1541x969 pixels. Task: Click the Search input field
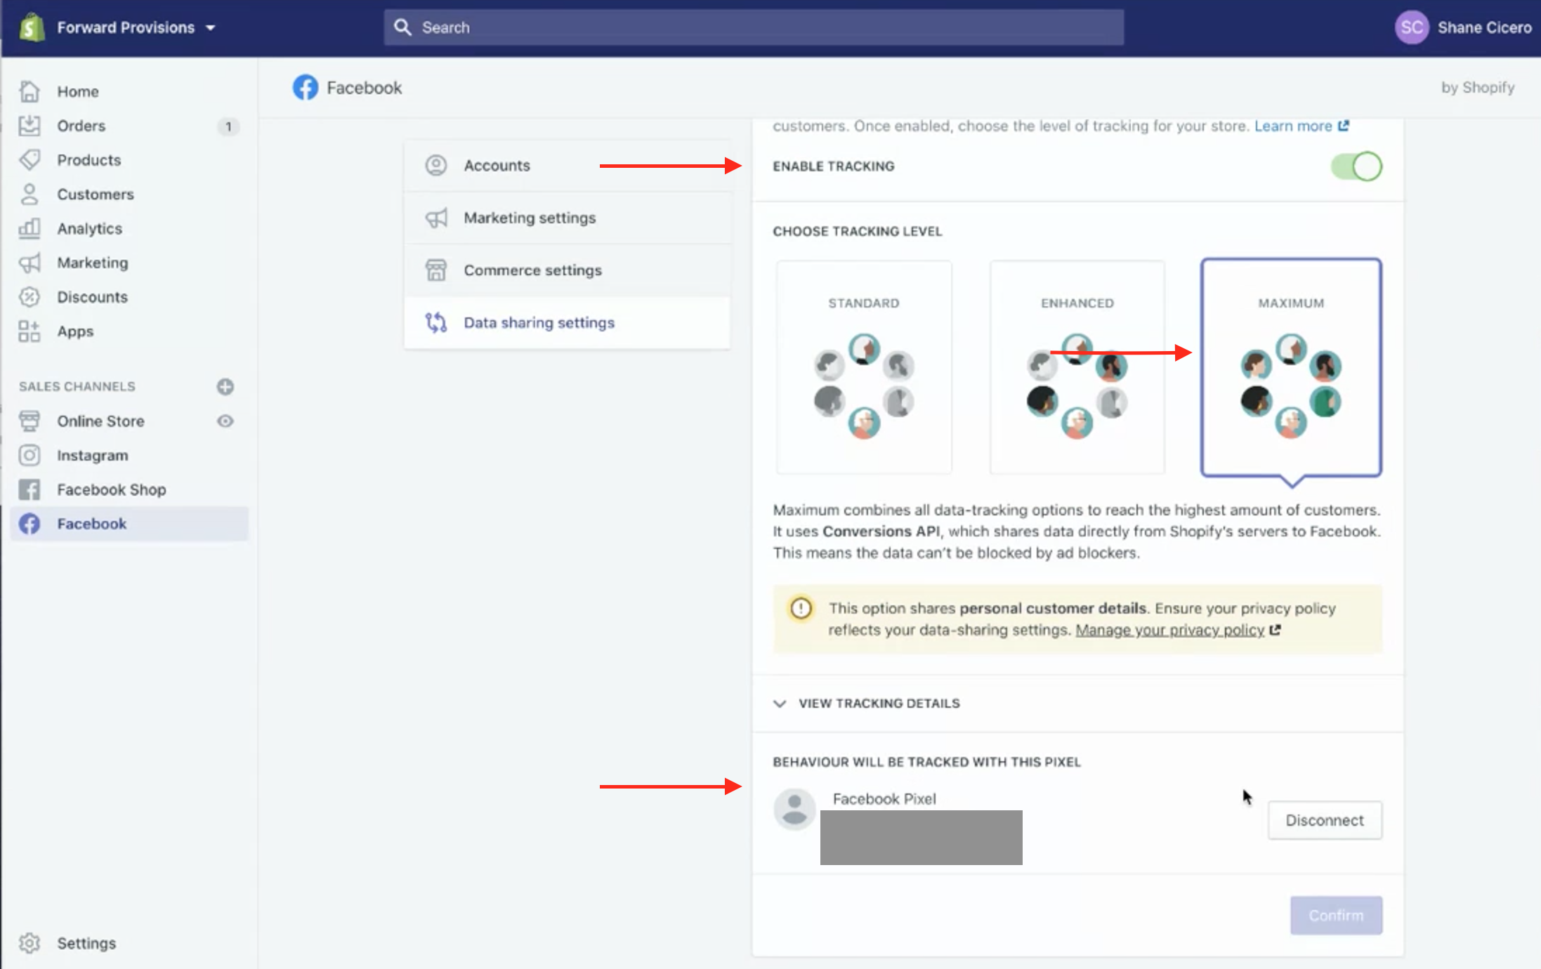(754, 27)
